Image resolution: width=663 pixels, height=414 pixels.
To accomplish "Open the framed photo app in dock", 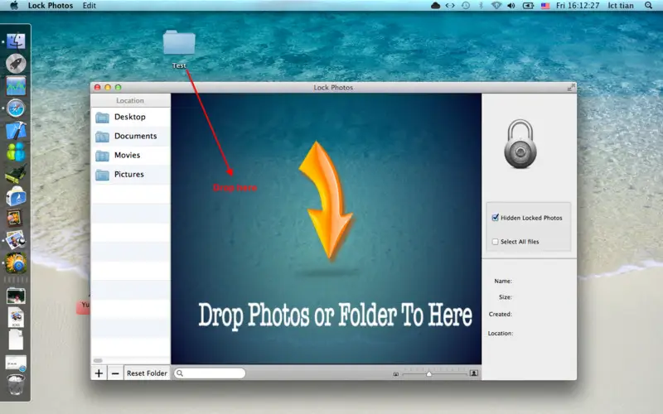I will pyautogui.click(x=14, y=219).
